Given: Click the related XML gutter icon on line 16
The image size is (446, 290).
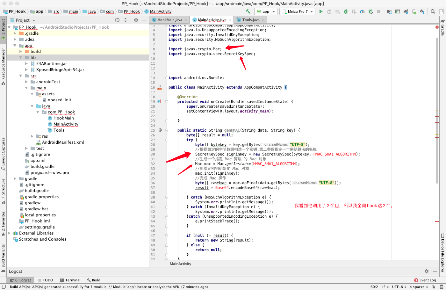Looking at the screenshot, I should click(160, 88).
